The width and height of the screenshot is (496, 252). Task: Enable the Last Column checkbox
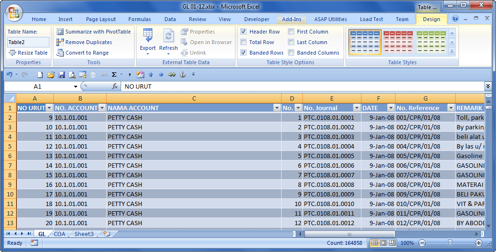[291, 42]
